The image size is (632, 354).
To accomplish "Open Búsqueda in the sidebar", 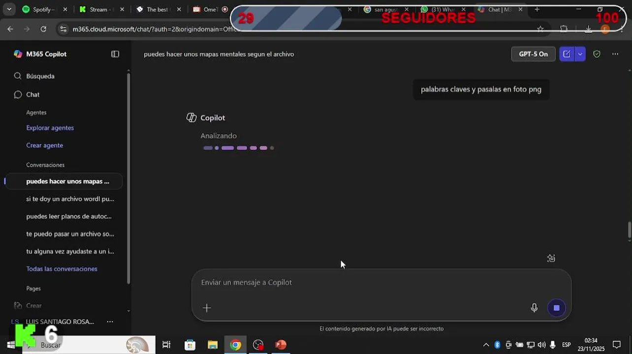I will click(x=40, y=76).
